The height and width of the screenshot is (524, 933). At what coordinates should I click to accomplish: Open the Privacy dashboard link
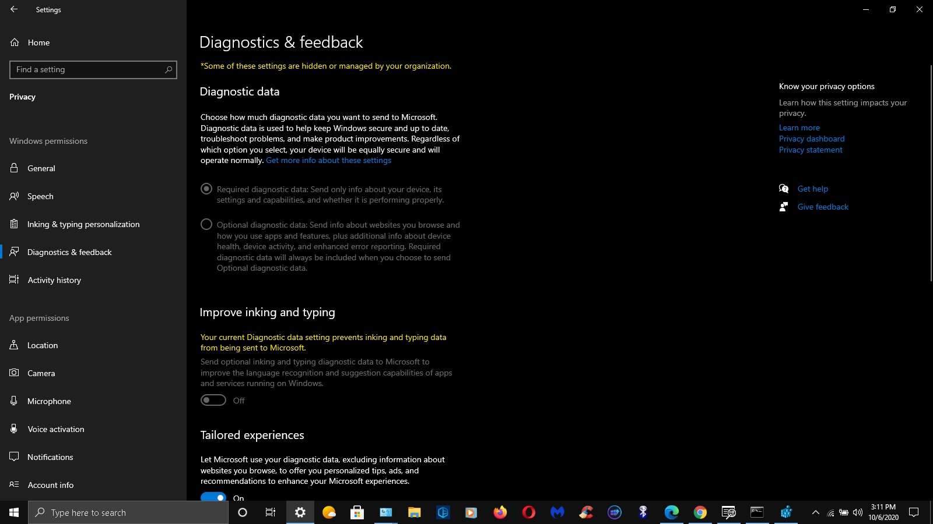[x=812, y=139]
